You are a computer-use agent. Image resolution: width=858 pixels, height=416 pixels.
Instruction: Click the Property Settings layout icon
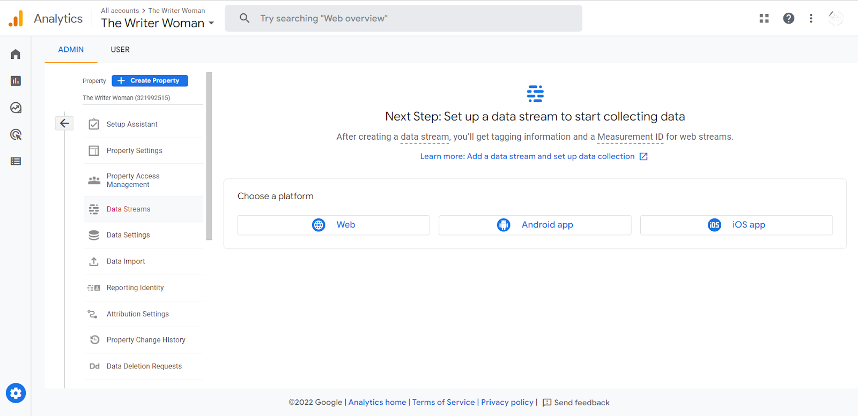(94, 150)
